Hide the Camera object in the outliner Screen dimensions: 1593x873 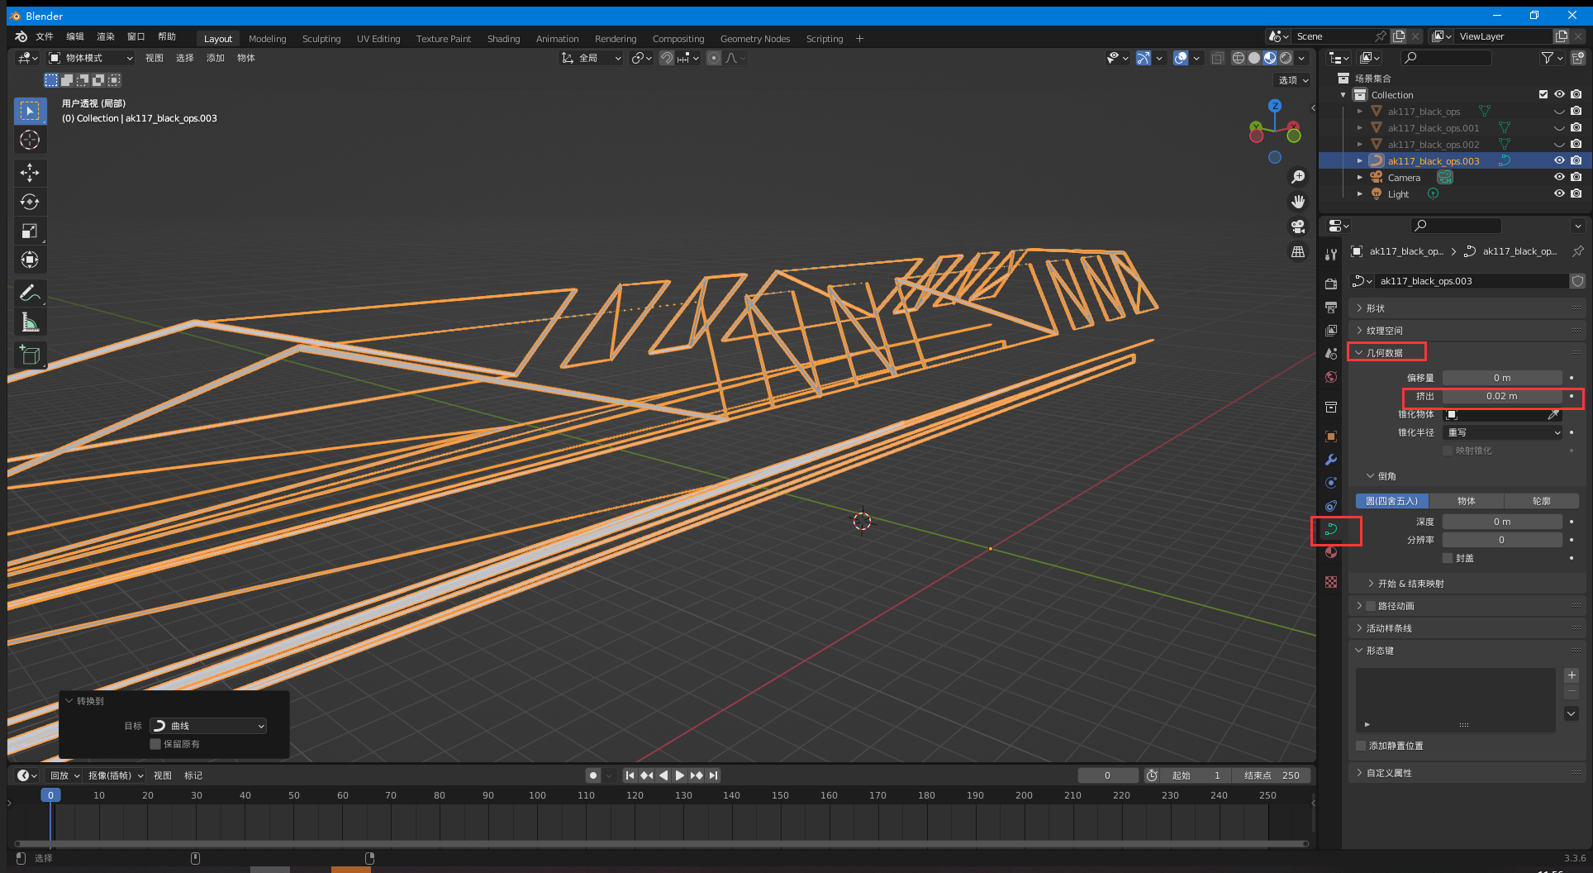[1559, 177]
